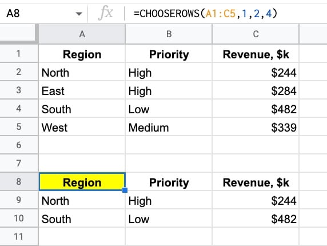Viewport: 327px width, 246px height.
Task: Click the East cell in row 3
Action: pyautogui.click(x=82, y=90)
